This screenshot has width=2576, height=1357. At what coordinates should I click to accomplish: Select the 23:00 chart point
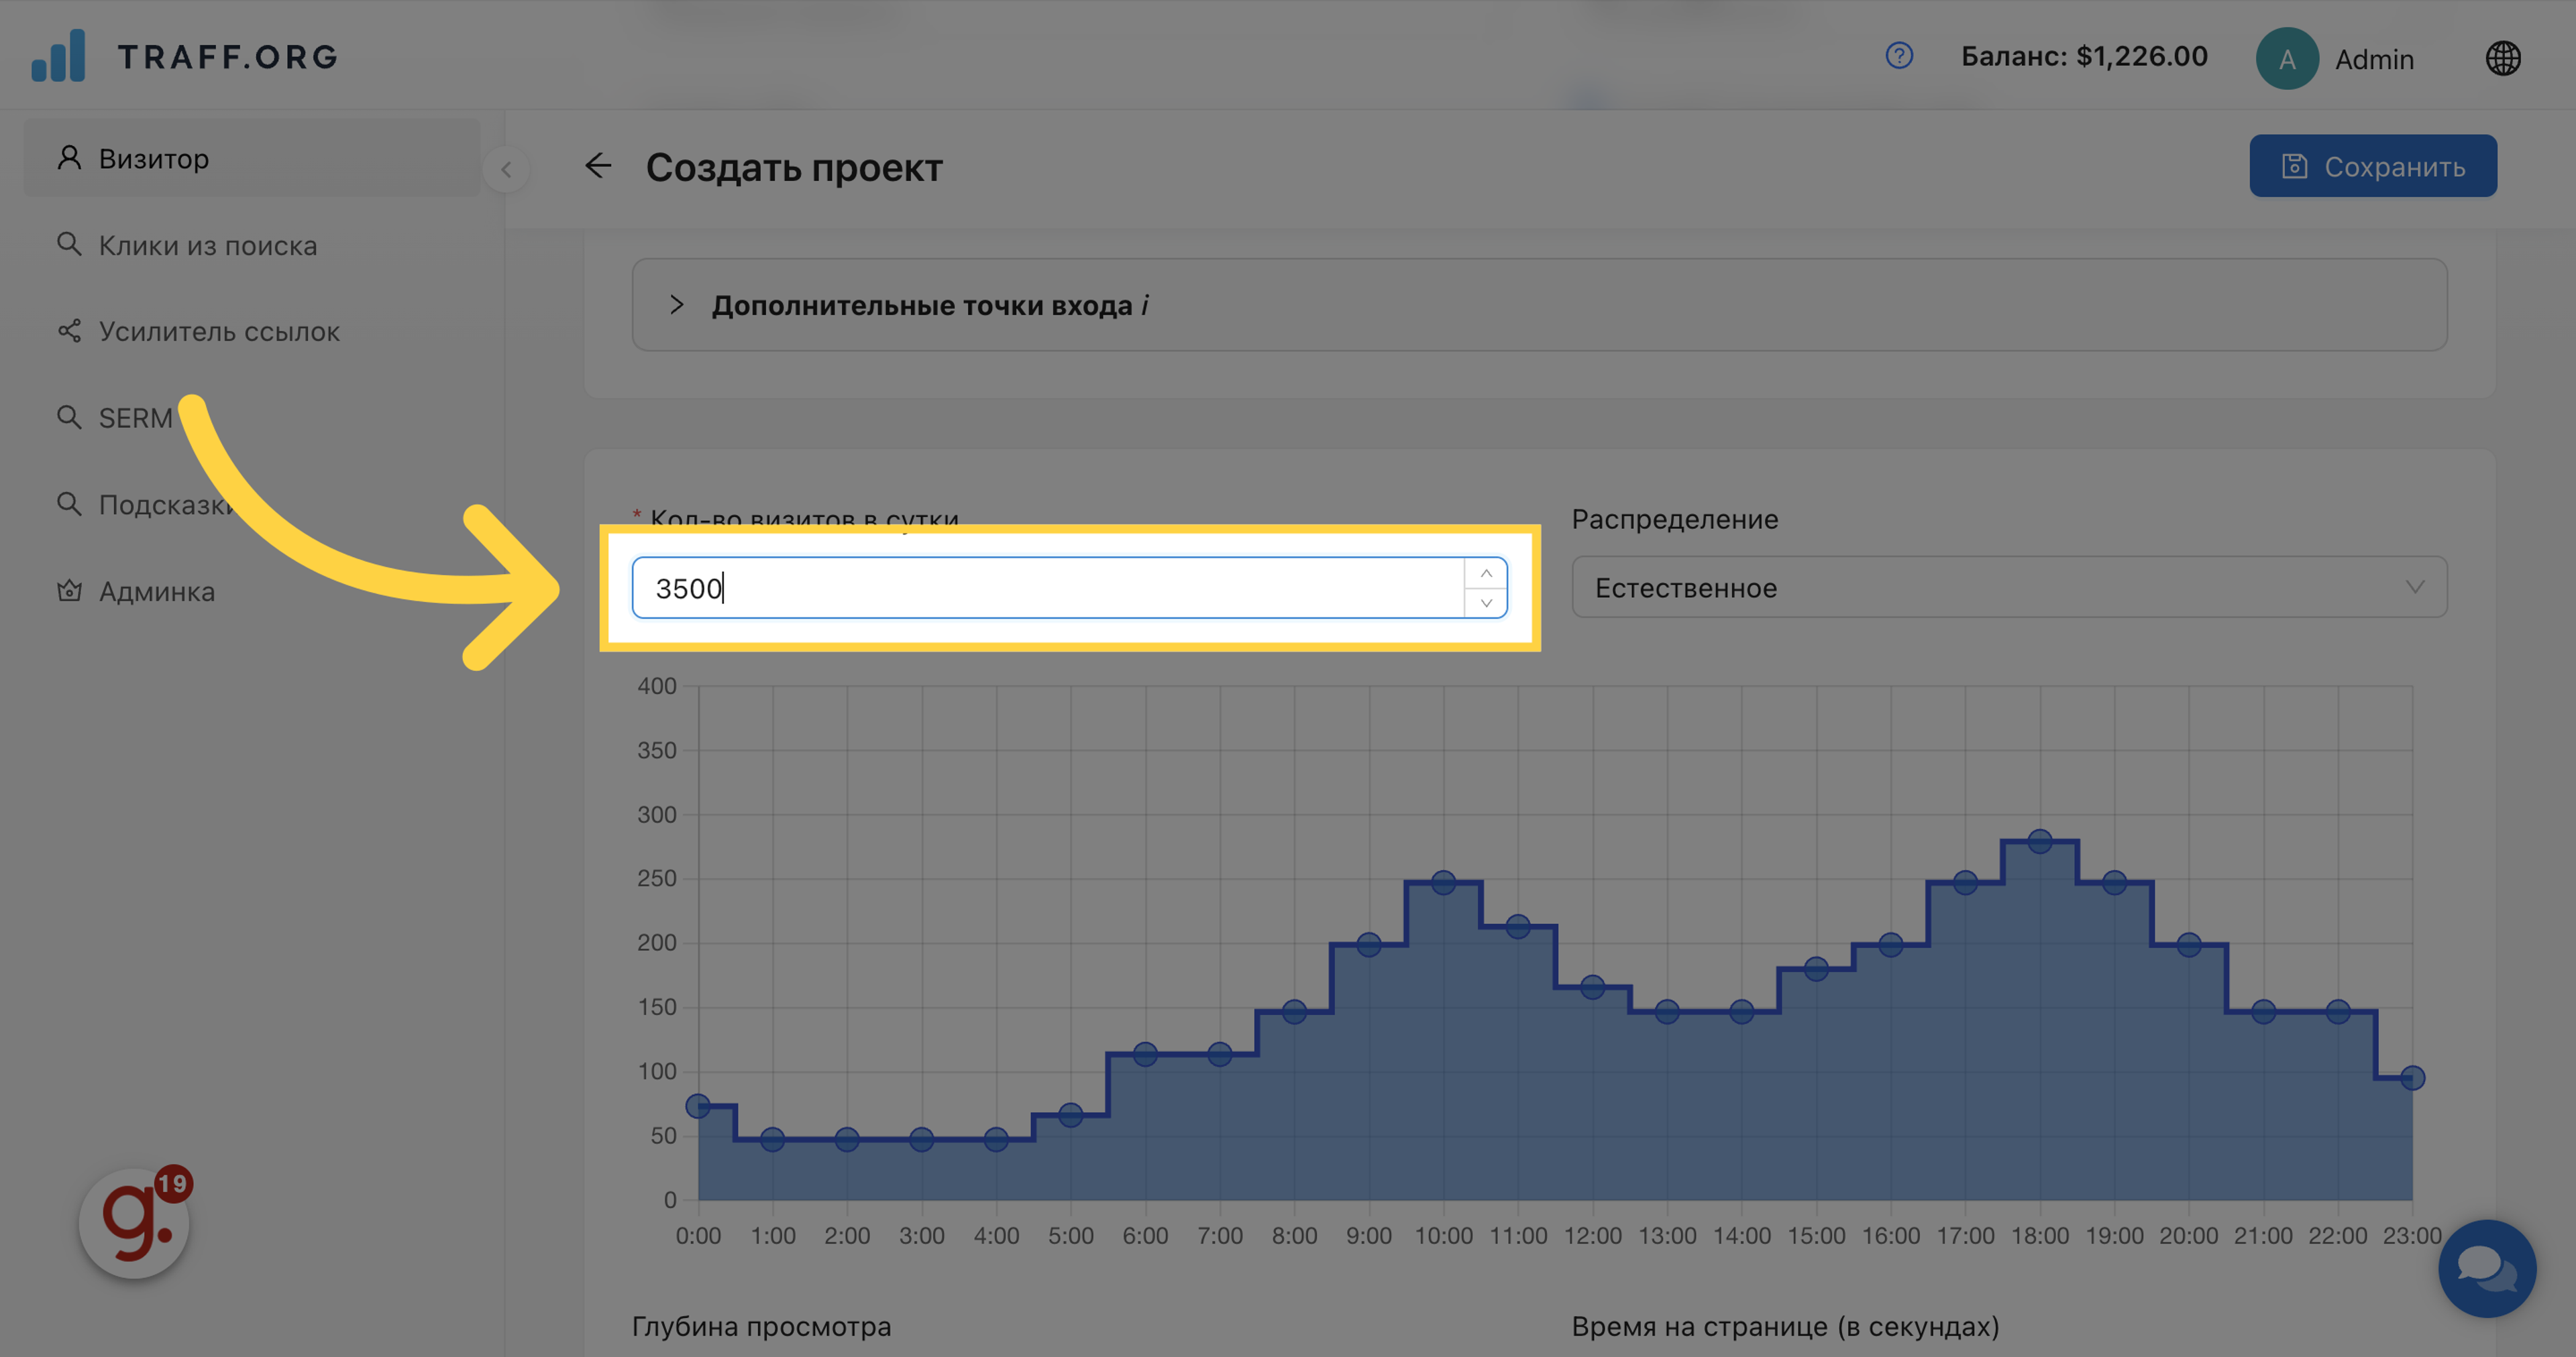[2412, 1077]
